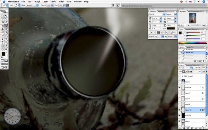
Task: Select the Magic Wand tool
Action: tap(6, 19)
